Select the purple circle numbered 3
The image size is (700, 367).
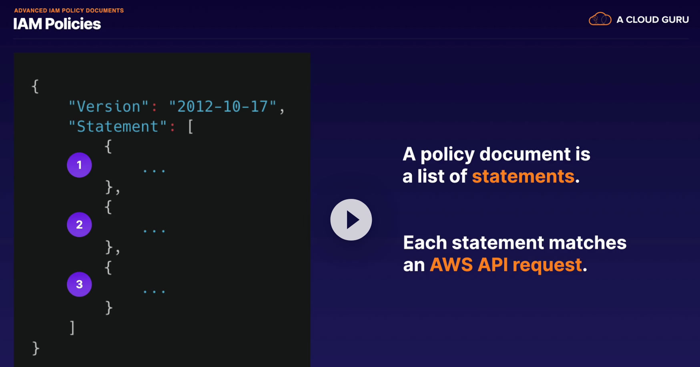click(79, 284)
